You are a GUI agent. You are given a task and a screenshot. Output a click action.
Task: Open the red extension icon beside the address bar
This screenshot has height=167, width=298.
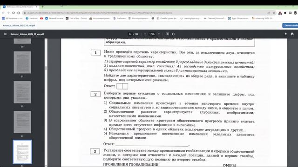pyautogui.click(x=280, y=13)
